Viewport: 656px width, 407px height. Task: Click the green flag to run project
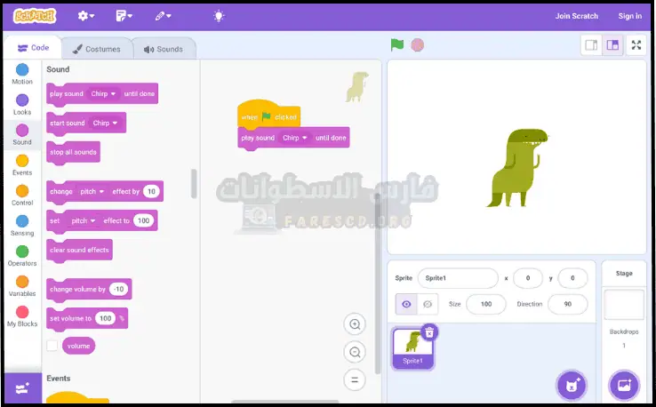[397, 45]
